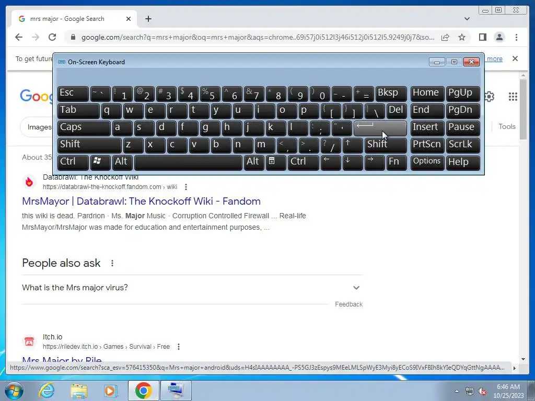Tap the Del key

point(397,111)
